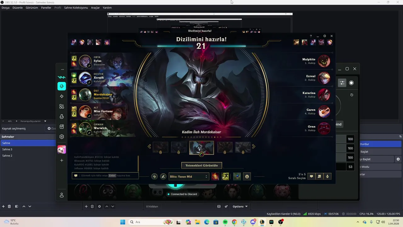Open the Sahne Koleksiyonu menu
Image resolution: width=403 pixels, height=227 pixels.
click(76, 8)
